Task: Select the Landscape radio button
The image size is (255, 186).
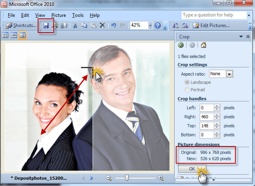Action: coord(187,82)
